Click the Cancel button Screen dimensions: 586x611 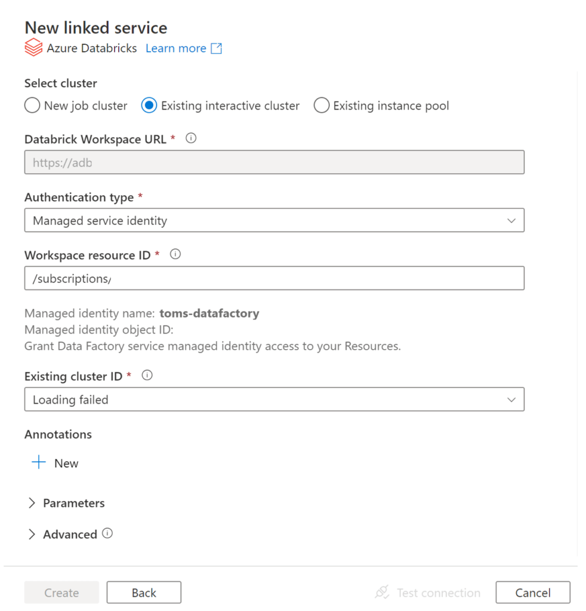[x=532, y=593]
